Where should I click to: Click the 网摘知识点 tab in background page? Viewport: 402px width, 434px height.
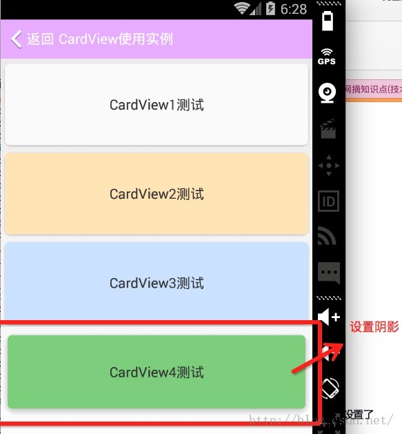[x=373, y=89]
